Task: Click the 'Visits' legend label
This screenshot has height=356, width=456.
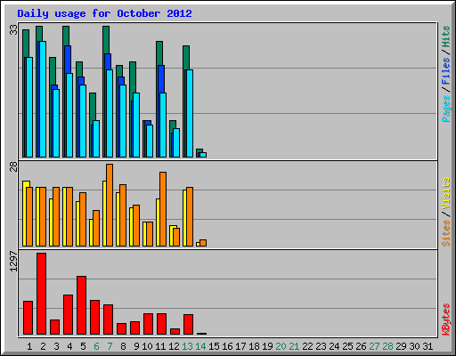Action: tap(445, 193)
